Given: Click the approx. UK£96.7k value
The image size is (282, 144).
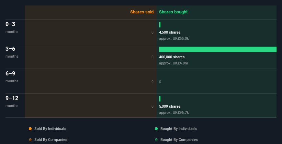Looking at the screenshot, I should [x=174, y=112].
